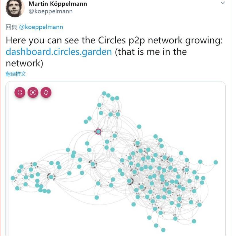Click Martin Köppelmann's profile avatar

click(15, 8)
